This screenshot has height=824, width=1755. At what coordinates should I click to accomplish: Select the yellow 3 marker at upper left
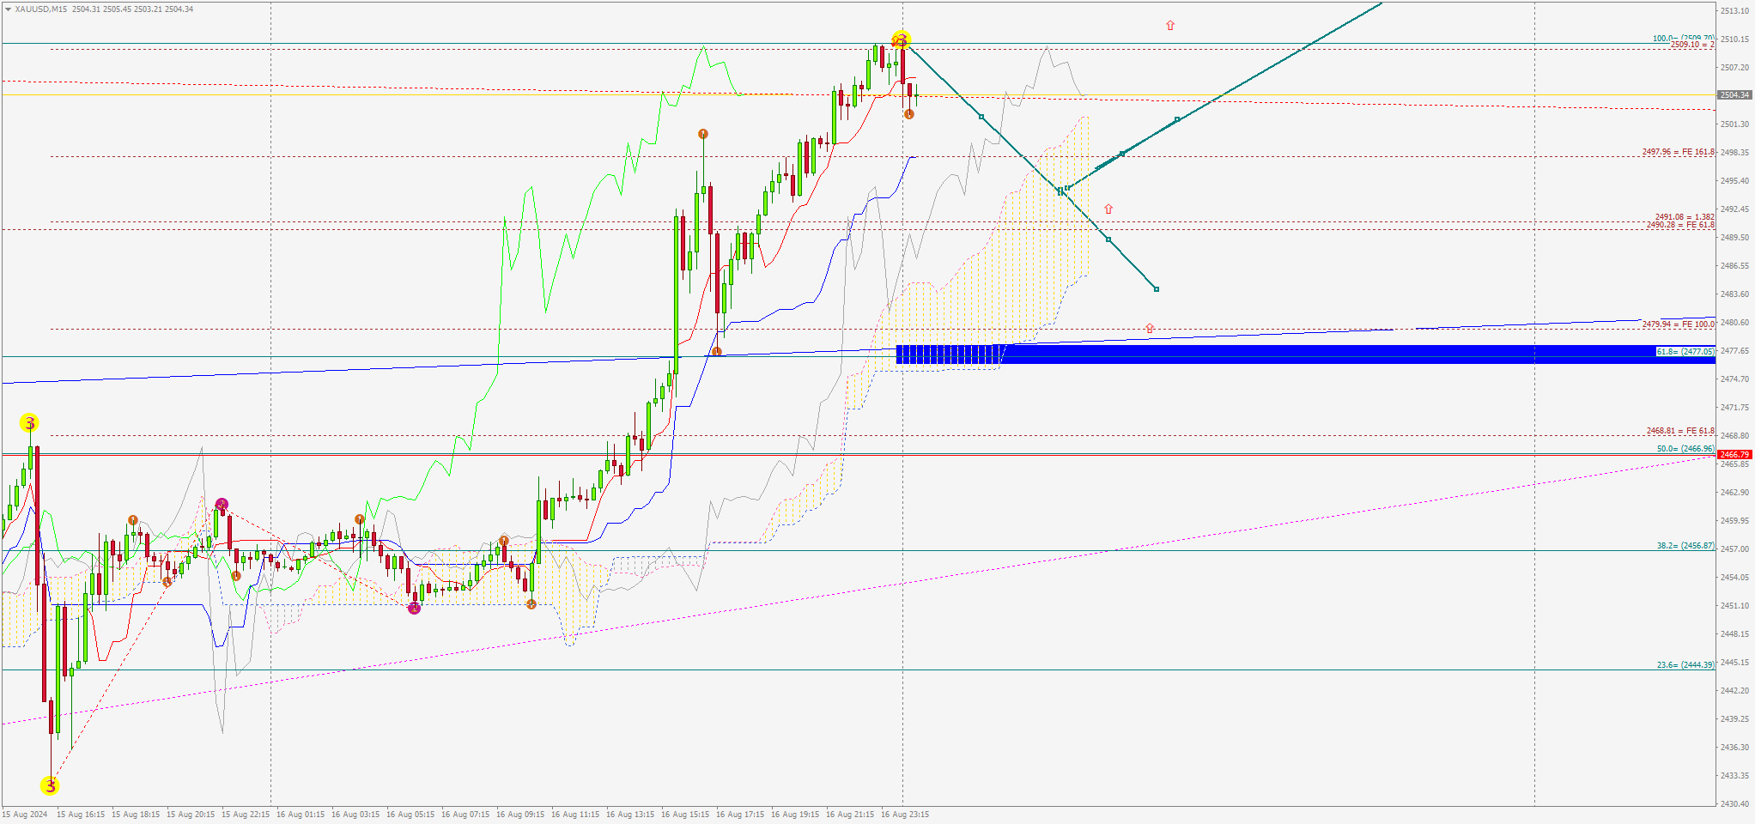click(29, 423)
